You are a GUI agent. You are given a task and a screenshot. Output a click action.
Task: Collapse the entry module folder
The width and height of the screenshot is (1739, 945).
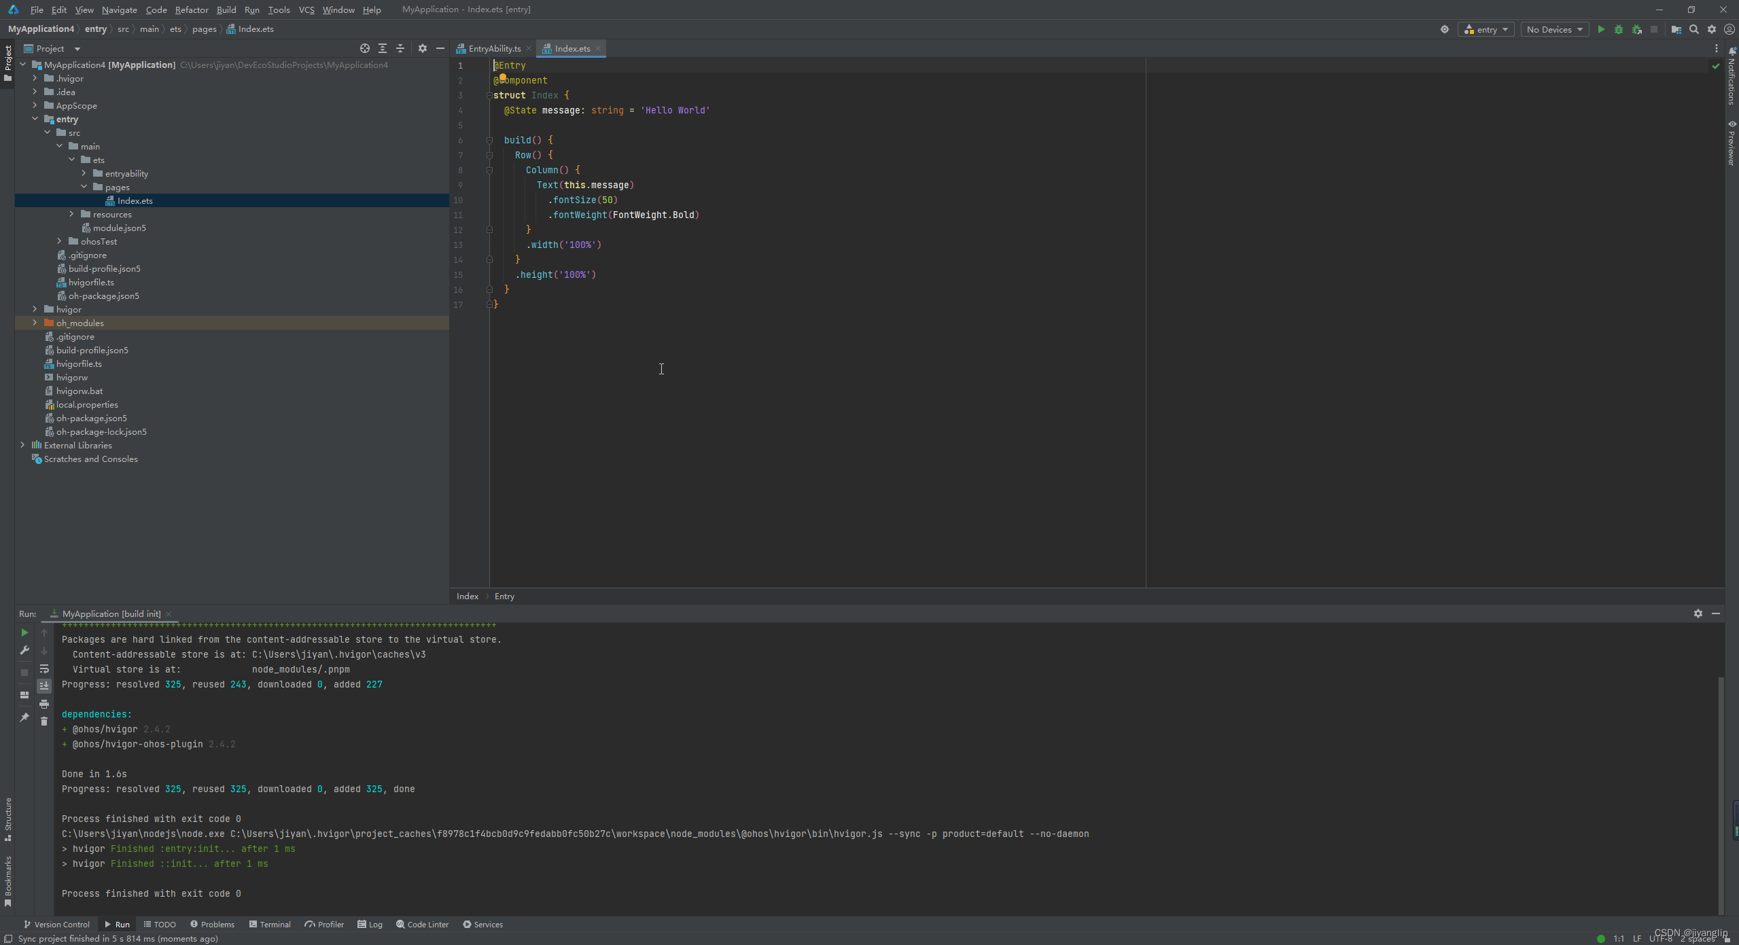tap(35, 119)
